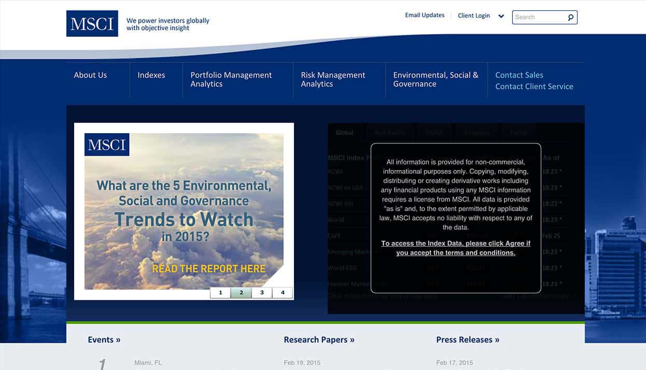Image resolution: width=646 pixels, height=370 pixels.
Task: Switch to the EMEA tab
Action: 434,132
